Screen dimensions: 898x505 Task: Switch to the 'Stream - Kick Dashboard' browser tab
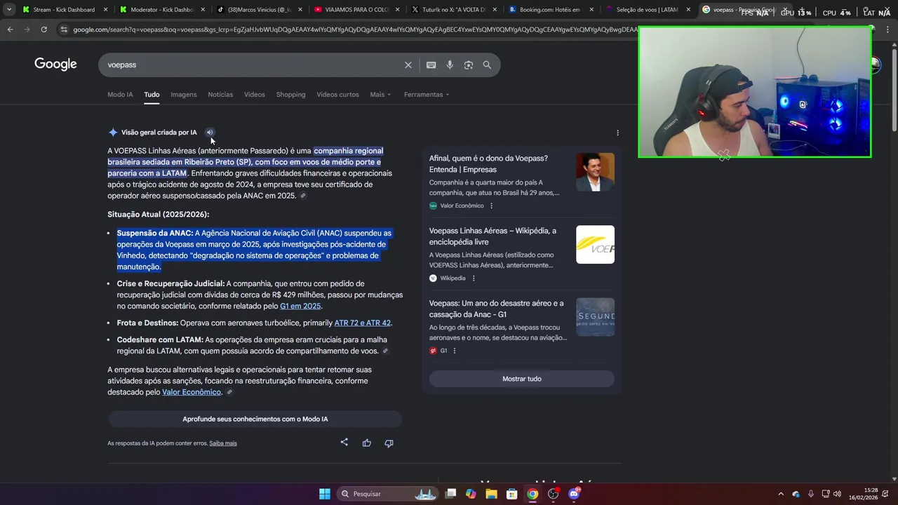pos(65,10)
